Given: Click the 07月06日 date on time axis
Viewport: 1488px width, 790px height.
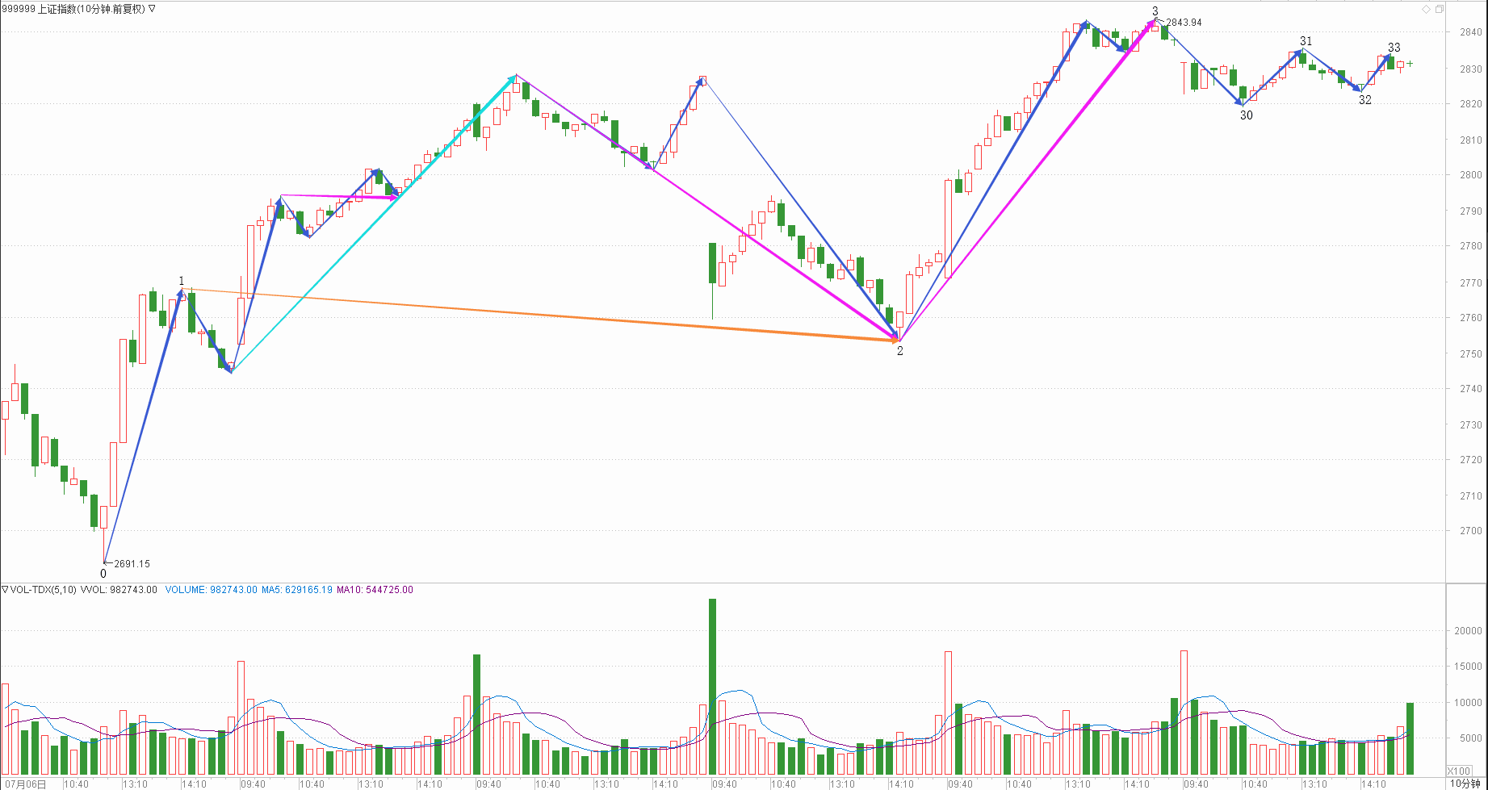Looking at the screenshot, I should [24, 784].
